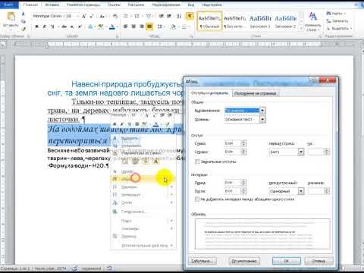Toggle bold formatting in the ribbon
Image resolution: width=364 pixels, height=273 pixels.
(36, 27)
